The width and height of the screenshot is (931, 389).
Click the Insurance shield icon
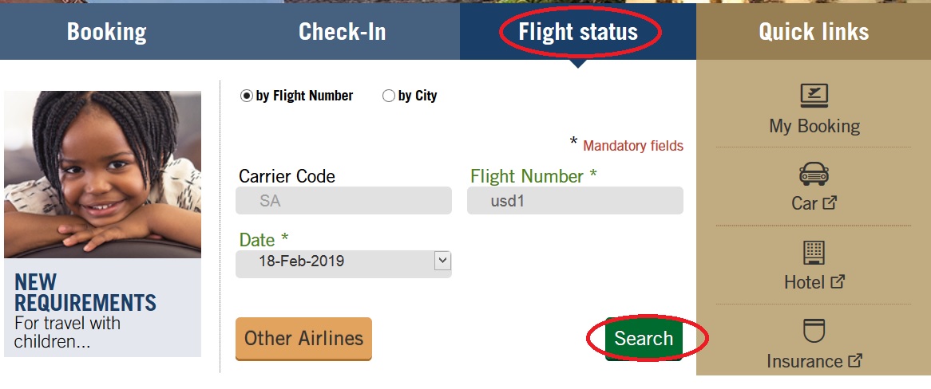pyautogui.click(x=814, y=330)
